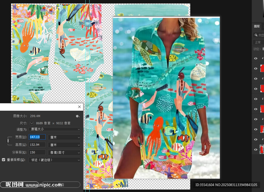
Task: Toggle the 重新采样 resample checkbox
Action: click(4, 160)
